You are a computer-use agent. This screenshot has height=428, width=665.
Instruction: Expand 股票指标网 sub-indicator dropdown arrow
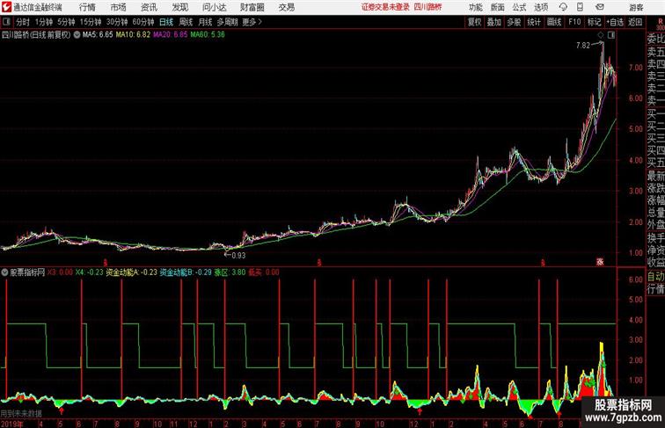tap(5, 272)
